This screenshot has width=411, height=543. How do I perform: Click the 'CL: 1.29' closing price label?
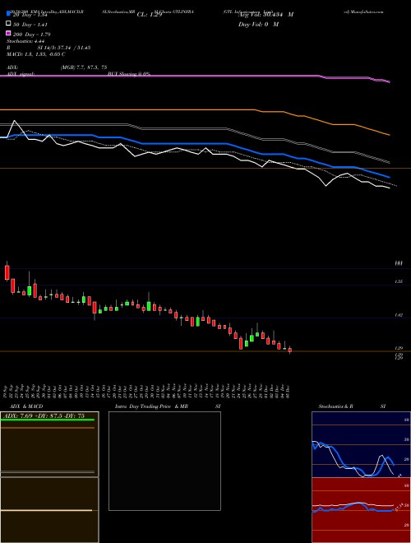(150, 15)
